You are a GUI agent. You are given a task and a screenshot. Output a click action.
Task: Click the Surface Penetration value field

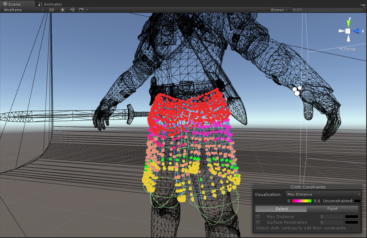(331, 222)
